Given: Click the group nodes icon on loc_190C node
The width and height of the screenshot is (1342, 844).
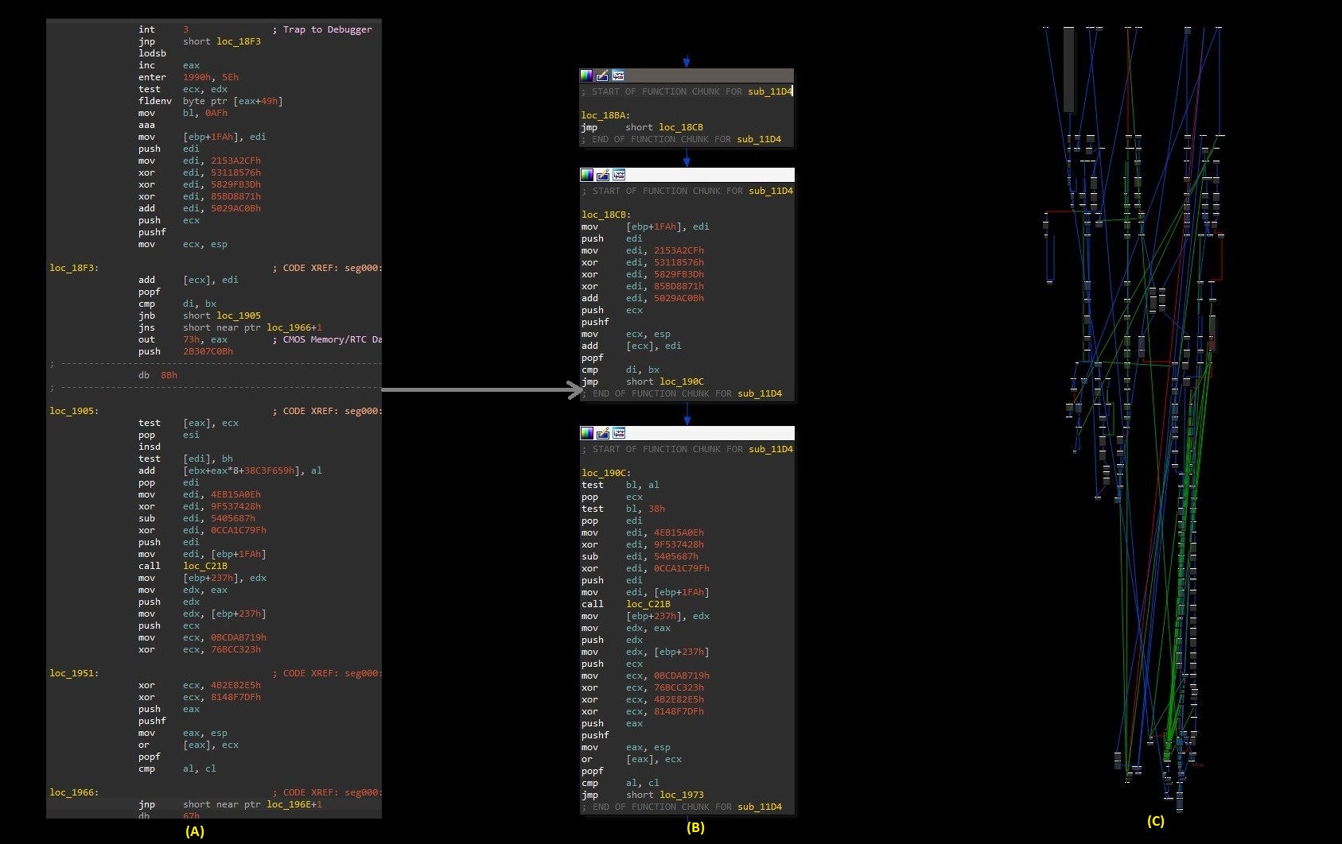Looking at the screenshot, I should (619, 433).
